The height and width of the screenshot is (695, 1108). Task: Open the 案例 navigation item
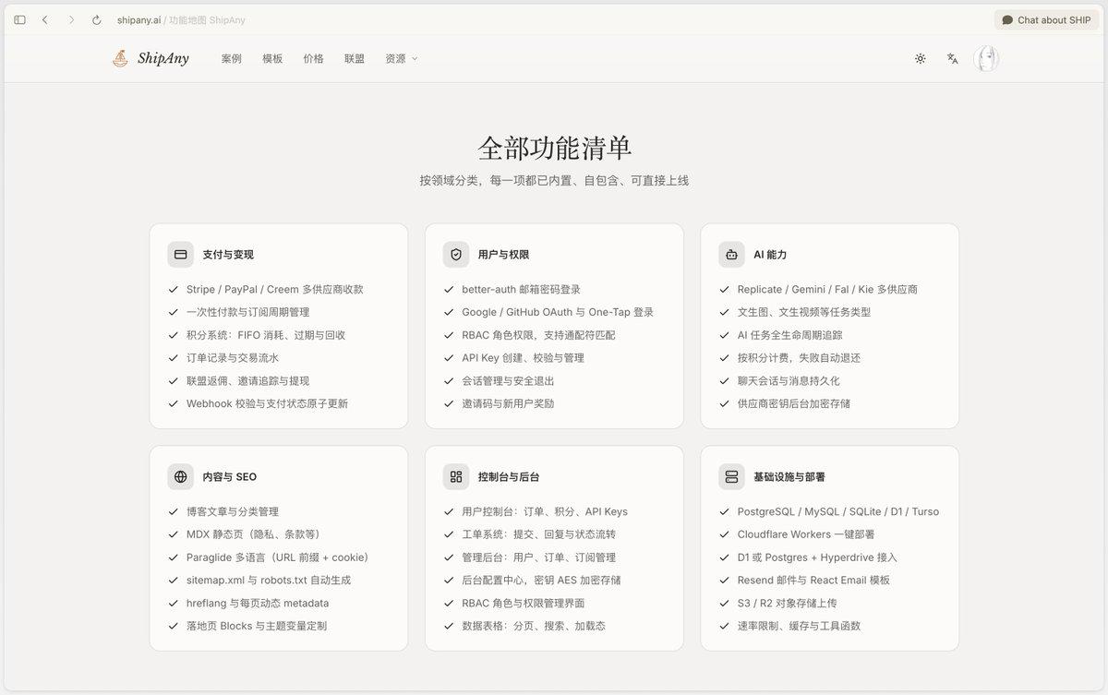pyautogui.click(x=231, y=58)
